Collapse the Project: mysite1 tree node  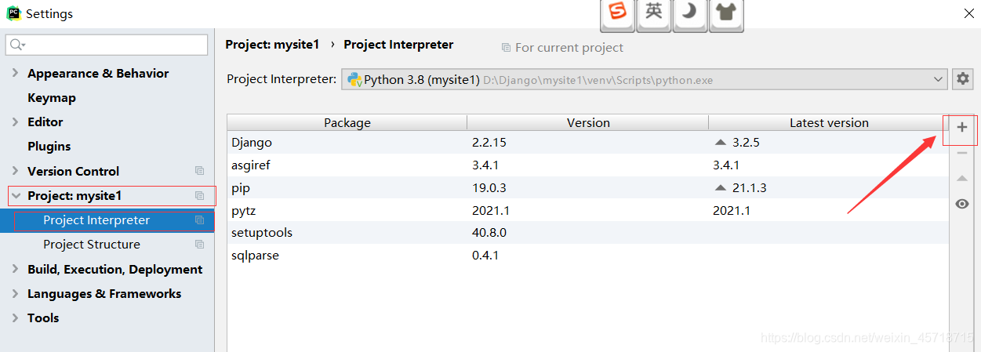(16, 196)
